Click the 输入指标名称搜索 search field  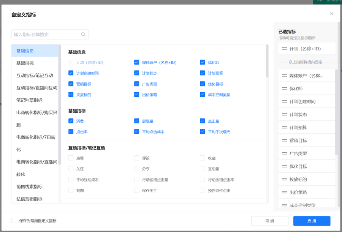click(x=46, y=35)
